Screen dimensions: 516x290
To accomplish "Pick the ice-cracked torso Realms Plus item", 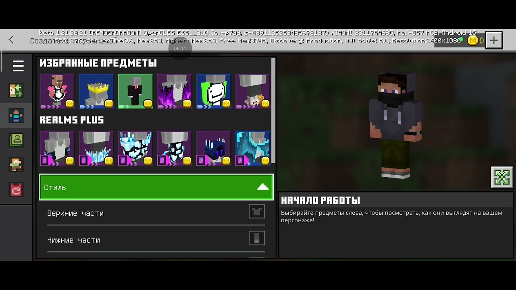I will [175, 148].
